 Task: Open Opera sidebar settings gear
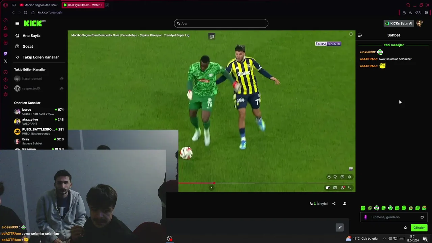[x=5, y=94]
